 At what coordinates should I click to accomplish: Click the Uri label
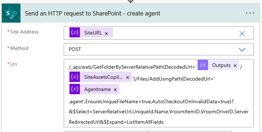pyautogui.click(x=14, y=64)
